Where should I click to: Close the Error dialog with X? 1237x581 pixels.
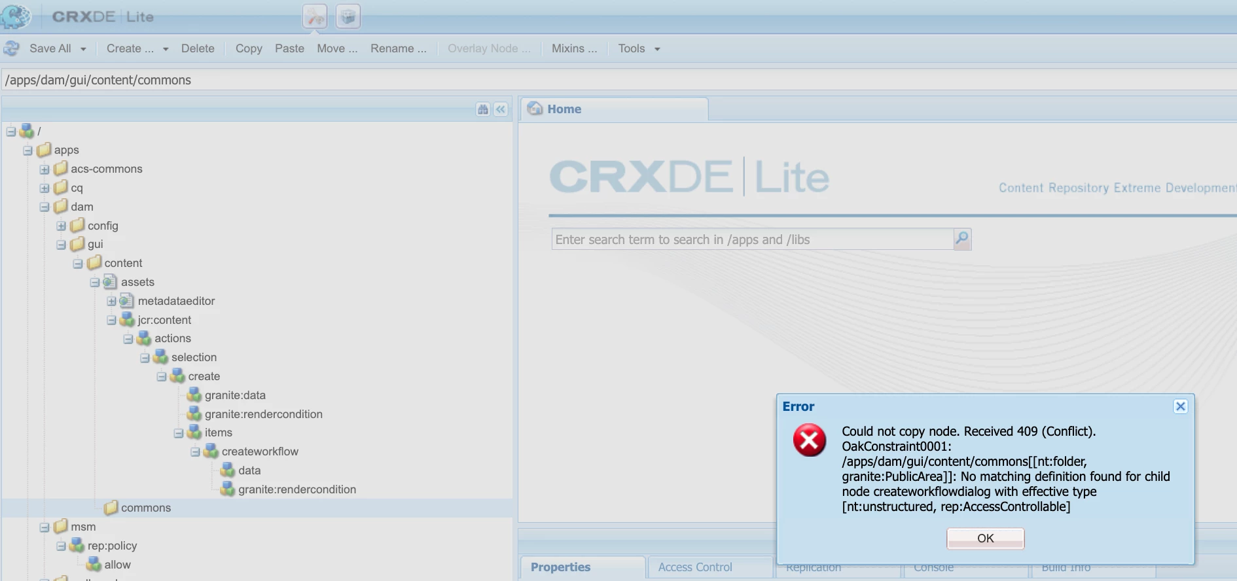1181,406
